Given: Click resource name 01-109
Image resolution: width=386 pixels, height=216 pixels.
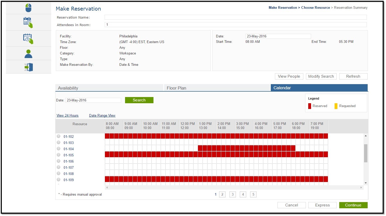Looking at the screenshot, I should (68, 180).
